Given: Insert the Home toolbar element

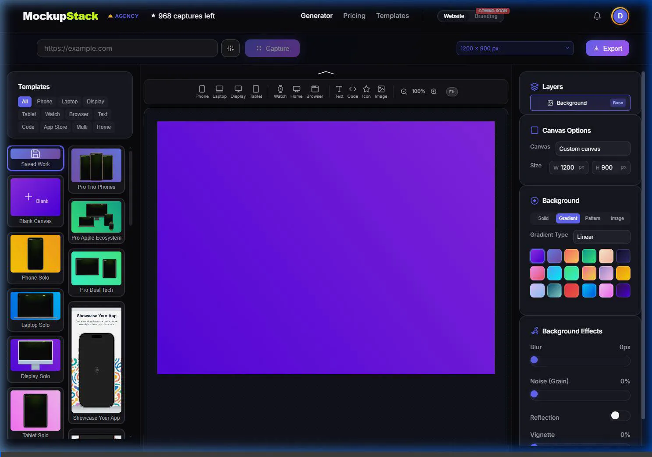Looking at the screenshot, I should coord(296,92).
